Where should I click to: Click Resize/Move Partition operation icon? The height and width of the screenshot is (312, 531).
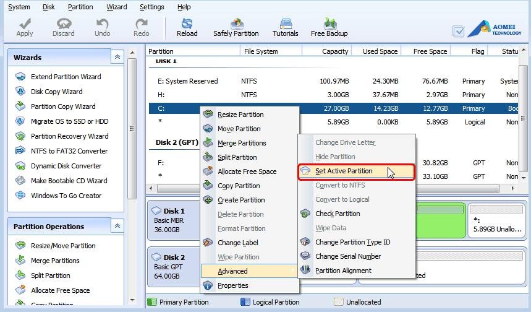click(x=20, y=245)
